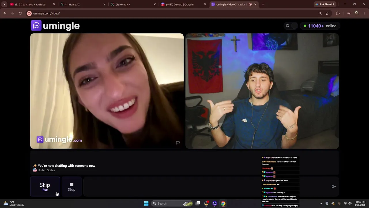This screenshot has height=208, width=369.
Task: Close the La Chona YouTube tab
Action: pos(54,4)
